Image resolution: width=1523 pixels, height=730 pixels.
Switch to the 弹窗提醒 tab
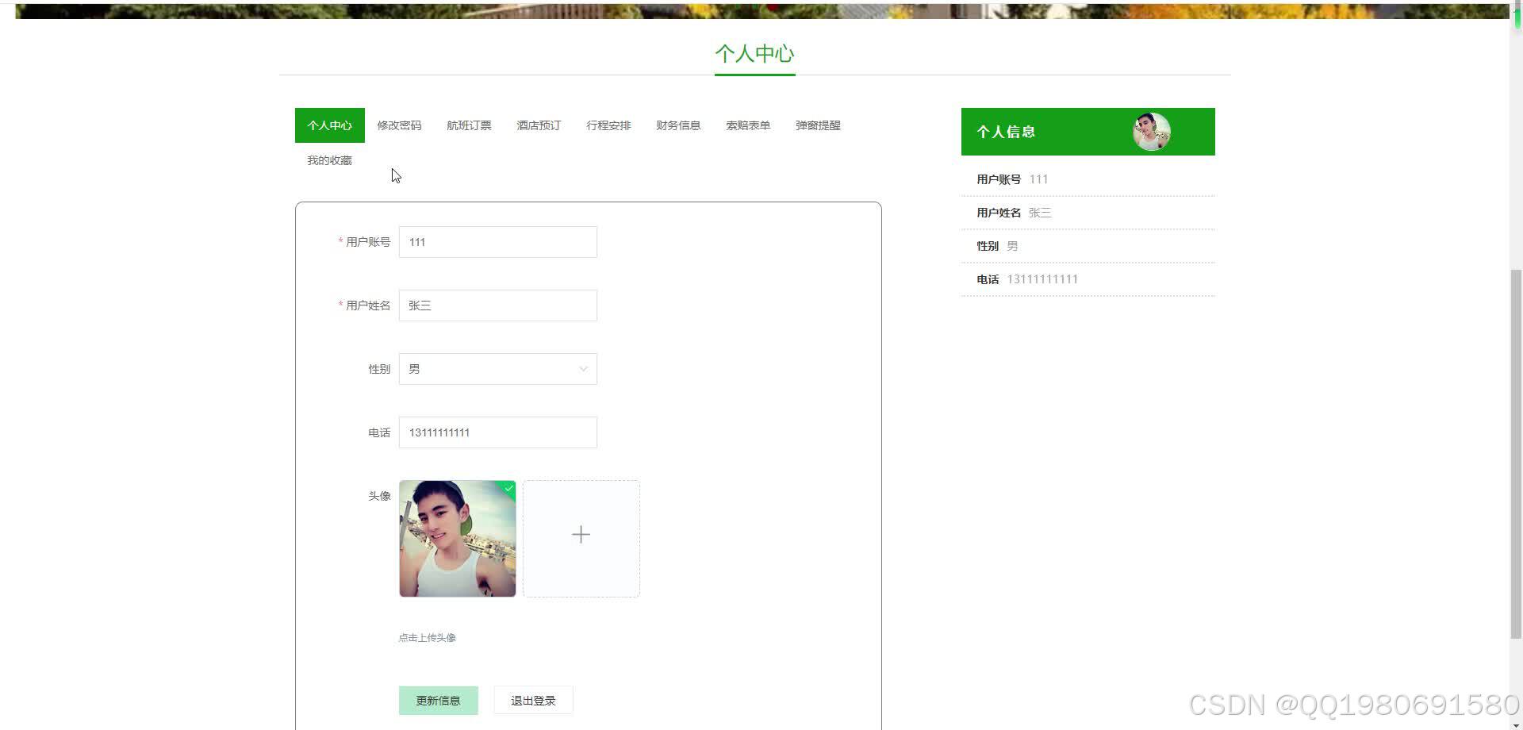pos(816,125)
